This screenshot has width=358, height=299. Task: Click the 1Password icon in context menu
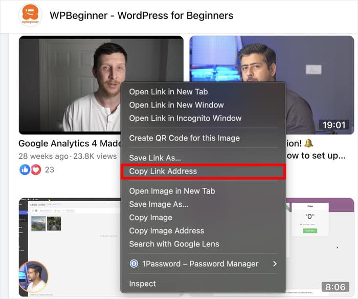[x=134, y=264]
